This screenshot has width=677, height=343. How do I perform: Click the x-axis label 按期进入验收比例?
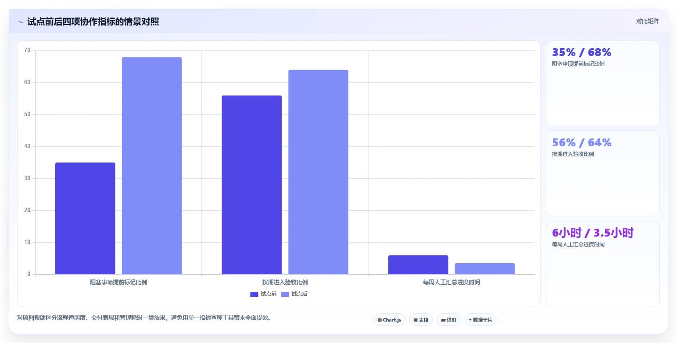[285, 282]
